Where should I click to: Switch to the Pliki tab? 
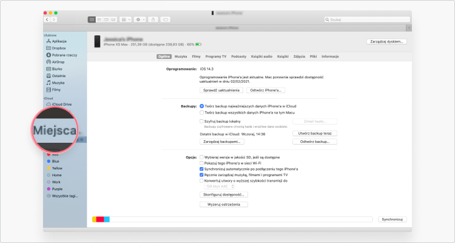click(x=314, y=56)
